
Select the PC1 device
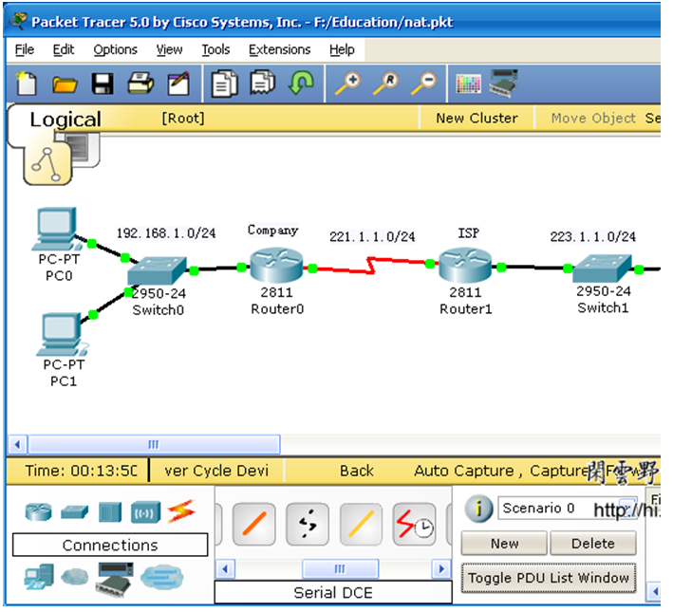63,335
